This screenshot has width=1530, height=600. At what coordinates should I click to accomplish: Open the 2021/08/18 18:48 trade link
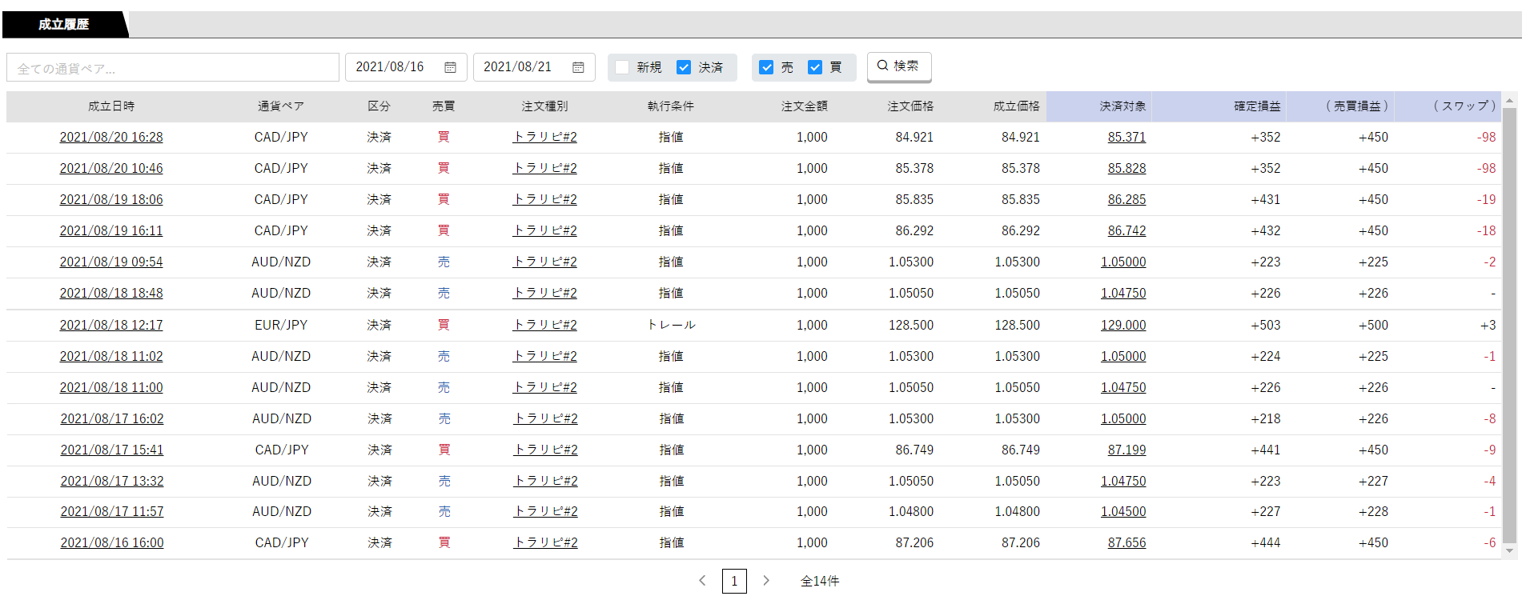click(x=111, y=293)
